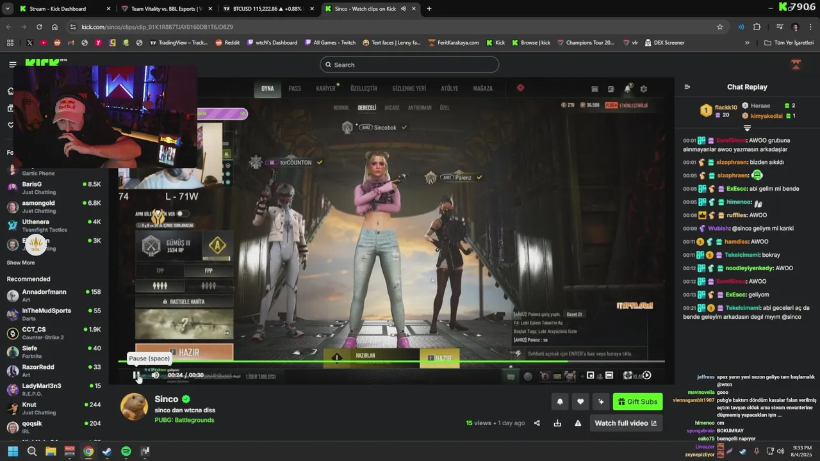Screen dimensions: 820x461
Task: Click the Kick search field
Action: (x=409, y=65)
